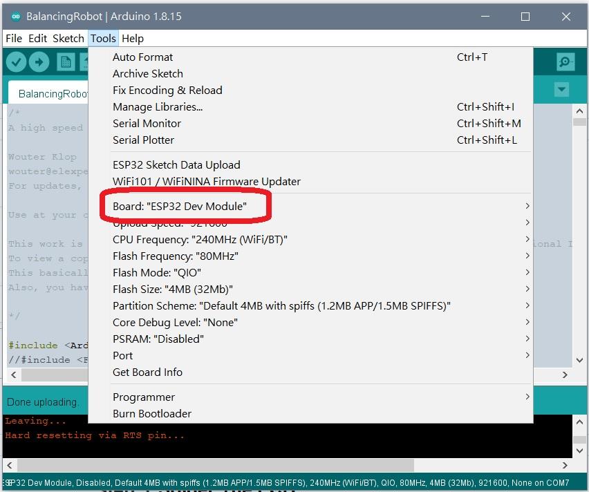Open Serial Monitor magnifier icon in toolbar
589x492 pixels.
pos(565,61)
